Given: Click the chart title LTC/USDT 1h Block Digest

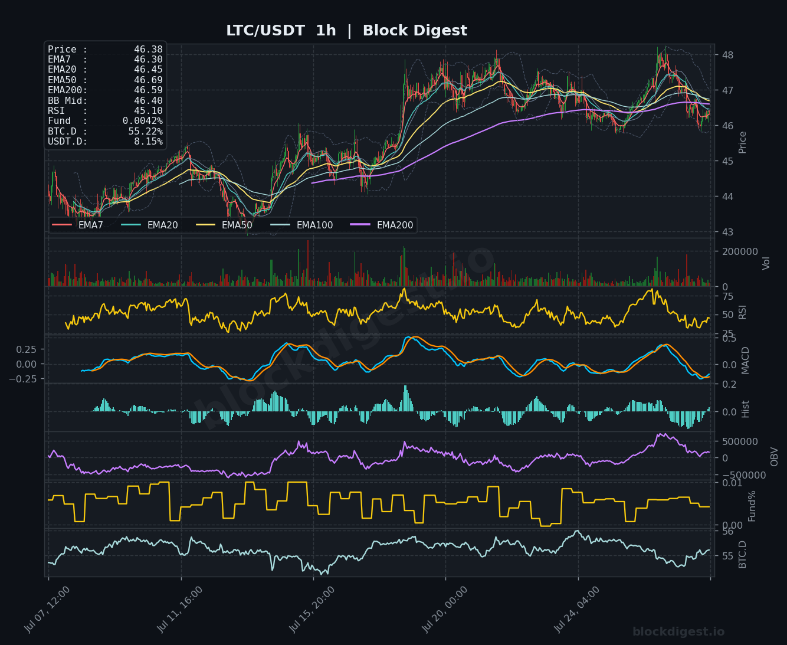Looking at the screenshot, I should point(346,31).
